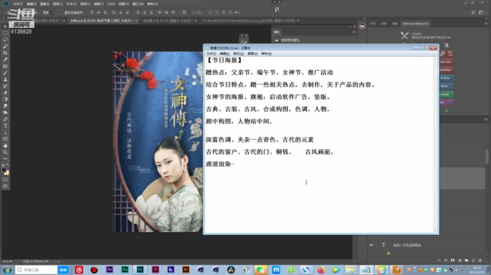Switch to the 未标题-2 document tab
This screenshot has width=491, height=275.
[168, 20]
